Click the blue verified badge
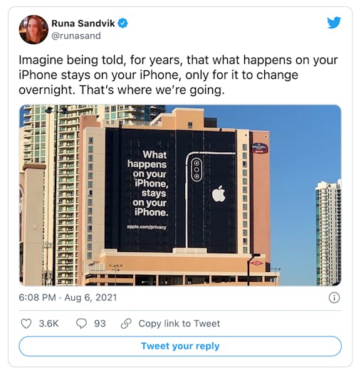Screen dimensions: 356x375 pos(123,23)
